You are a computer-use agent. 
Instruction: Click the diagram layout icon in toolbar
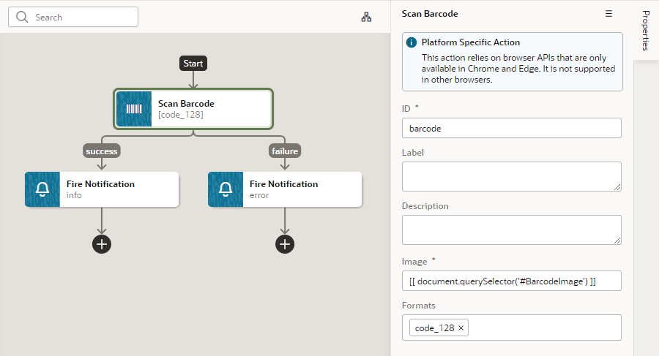coord(367,17)
